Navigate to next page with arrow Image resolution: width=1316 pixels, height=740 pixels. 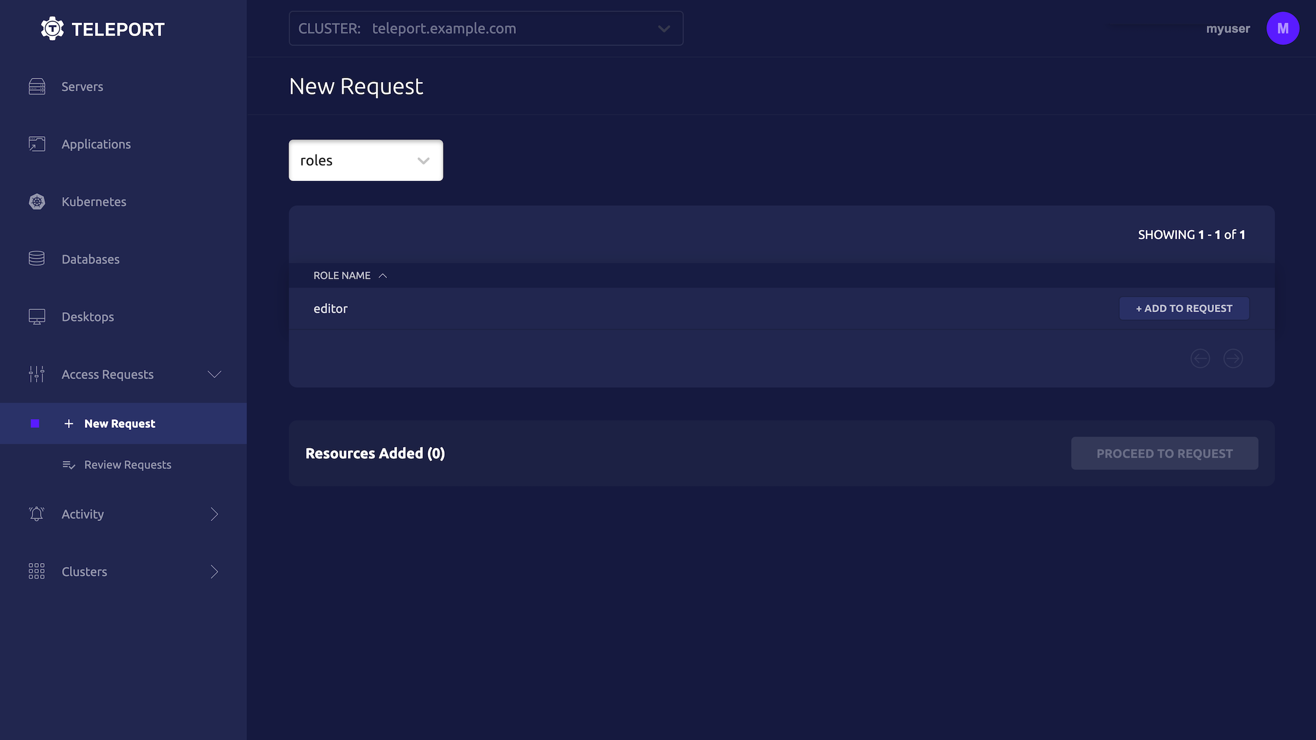click(1233, 358)
